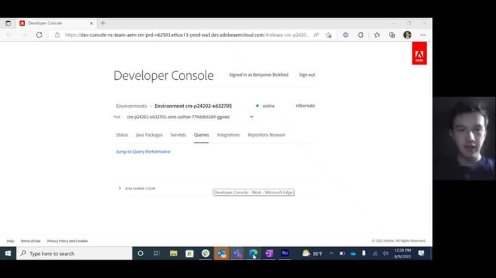The height and width of the screenshot is (278, 496).
Task: Click the Microsoft Edge taskbar icon
Action: pyautogui.click(x=253, y=254)
